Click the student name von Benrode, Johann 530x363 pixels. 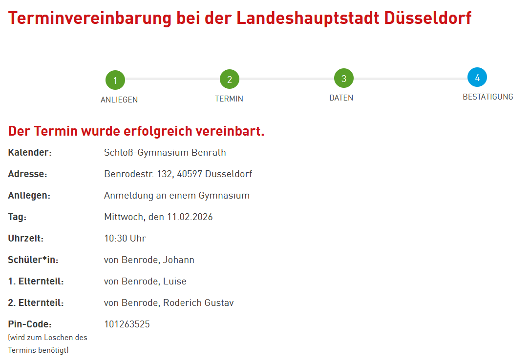[149, 260]
